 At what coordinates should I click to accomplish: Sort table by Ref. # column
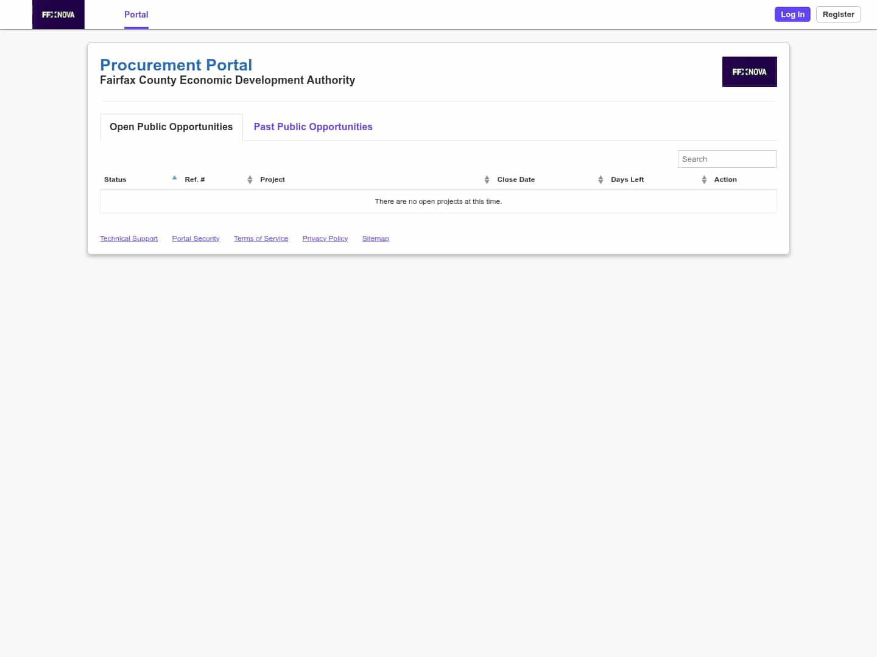218,179
